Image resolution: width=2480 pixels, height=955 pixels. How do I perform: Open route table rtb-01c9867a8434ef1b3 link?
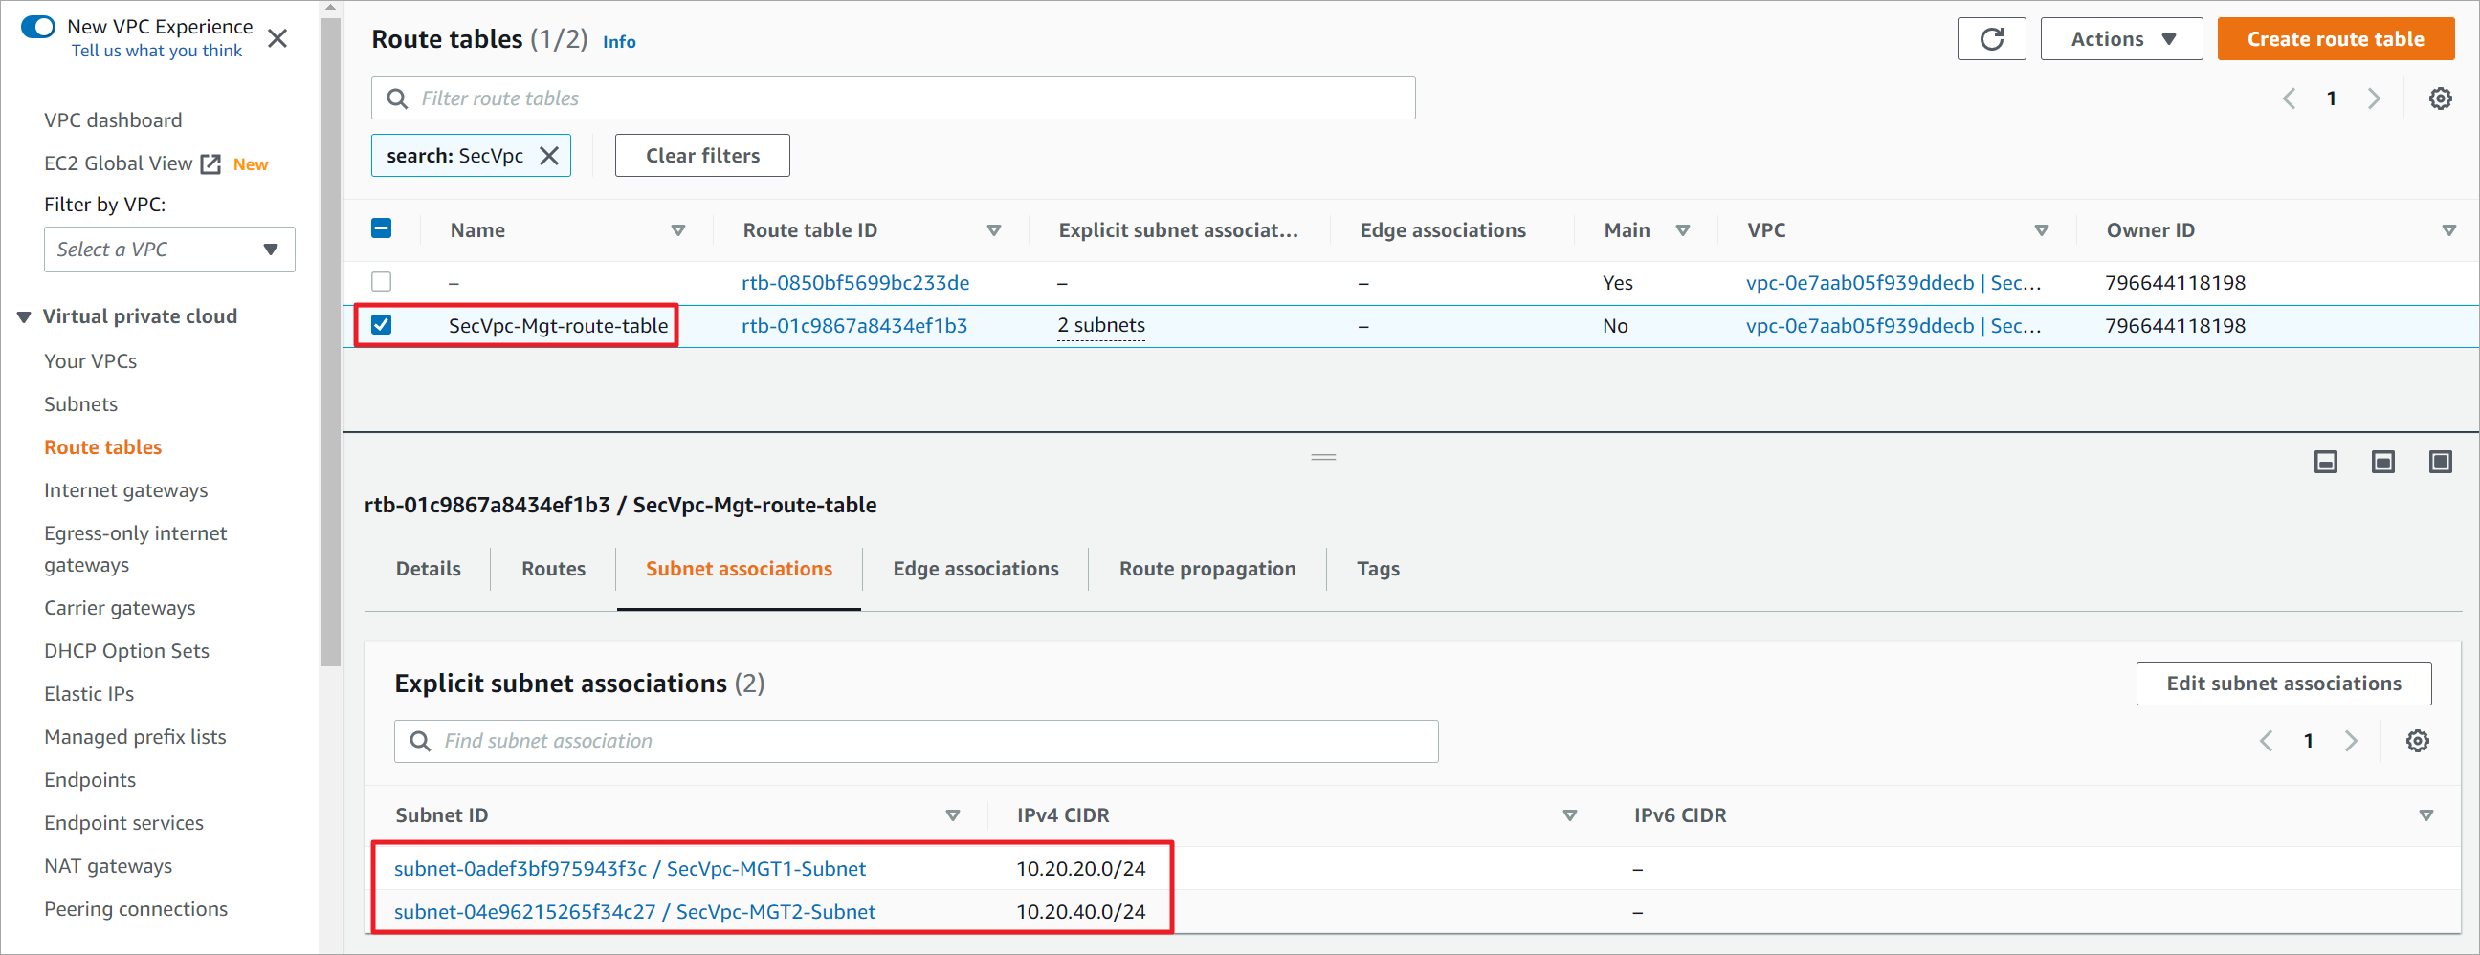pos(854,326)
